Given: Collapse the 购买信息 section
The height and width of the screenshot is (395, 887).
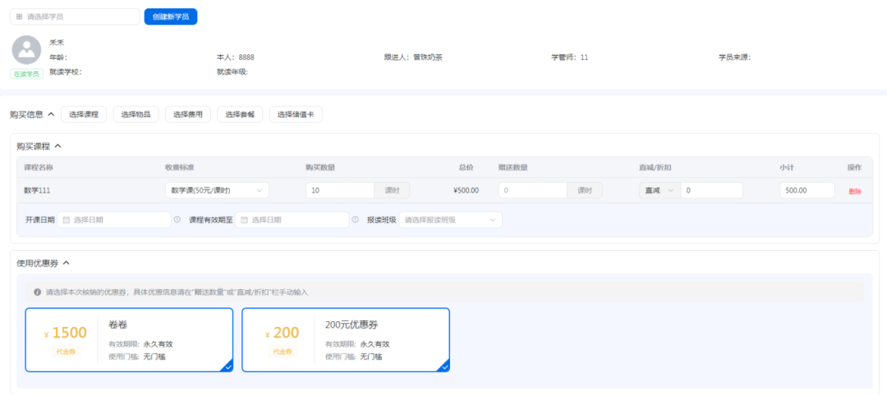Looking at the screenshot, I should coord(51,115).
